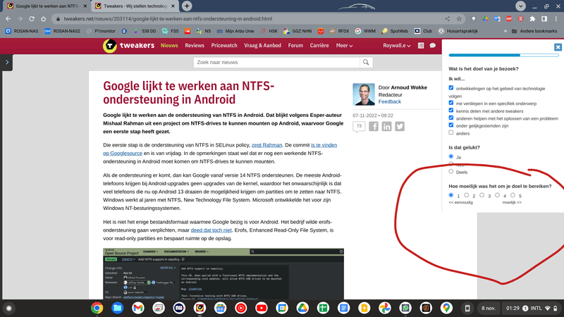Open WhatsApp from the shelf
Image resolution: width=564 pixels, height=317 pixels.
click(405, 308)
